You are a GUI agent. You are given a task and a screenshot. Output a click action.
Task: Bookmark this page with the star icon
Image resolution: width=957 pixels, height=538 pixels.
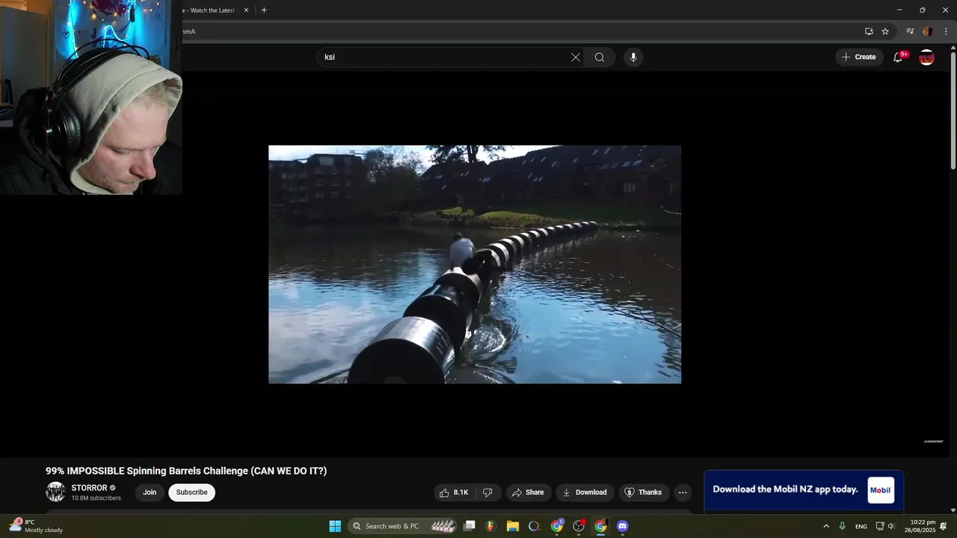point(885,31)
